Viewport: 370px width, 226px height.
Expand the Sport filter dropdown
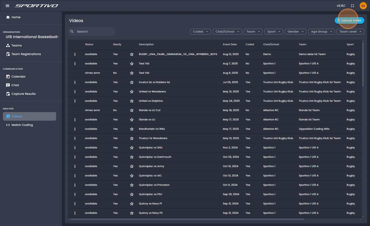click(x=273, y=32)
